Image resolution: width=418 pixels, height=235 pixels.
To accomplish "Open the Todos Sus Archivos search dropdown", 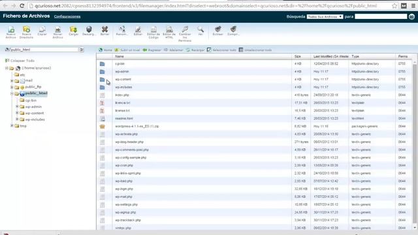I will tap(325, 16).
